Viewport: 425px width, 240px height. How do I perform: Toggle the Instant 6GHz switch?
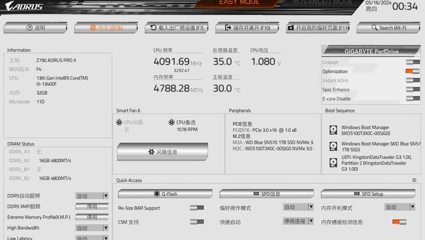pyautogui.click(x=413, y=80)
